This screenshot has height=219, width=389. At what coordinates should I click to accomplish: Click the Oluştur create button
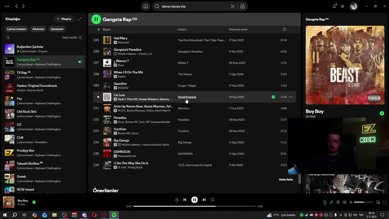[64, 19]
